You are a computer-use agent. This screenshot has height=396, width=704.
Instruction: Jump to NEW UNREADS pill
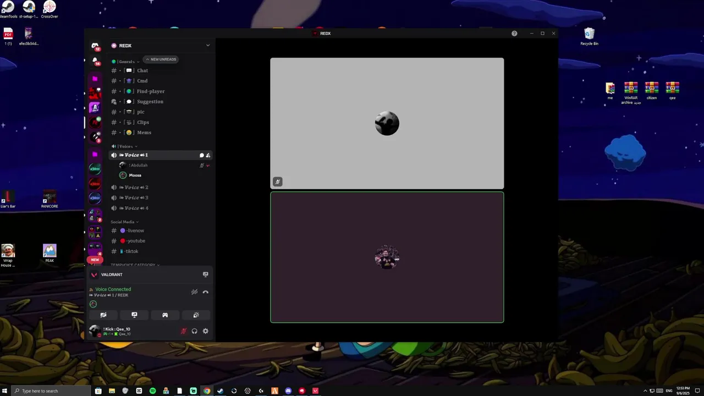pyautogui.click(x=161, y=59)
